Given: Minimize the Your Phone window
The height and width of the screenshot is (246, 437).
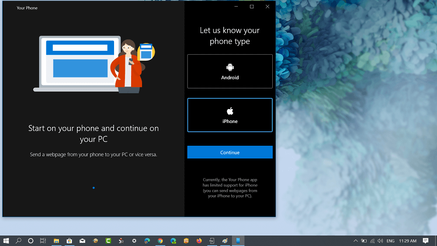Looking at the screenshot, I should pos(236,7).
